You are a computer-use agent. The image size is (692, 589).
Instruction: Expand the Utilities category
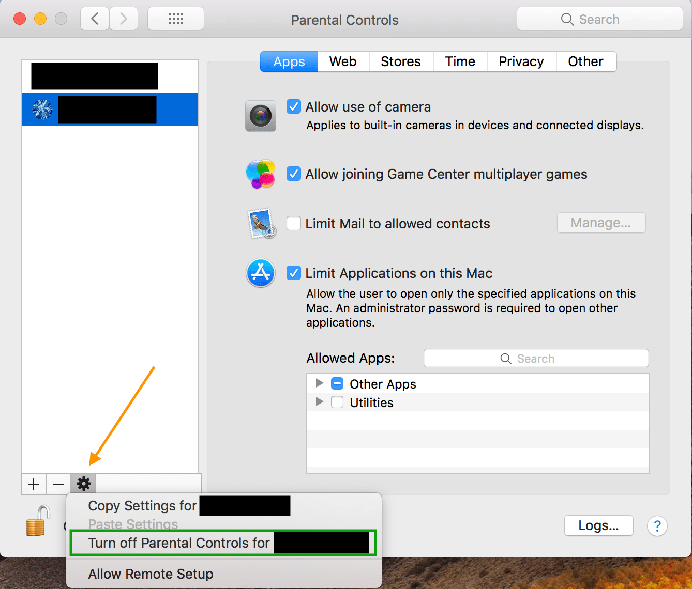320,402
